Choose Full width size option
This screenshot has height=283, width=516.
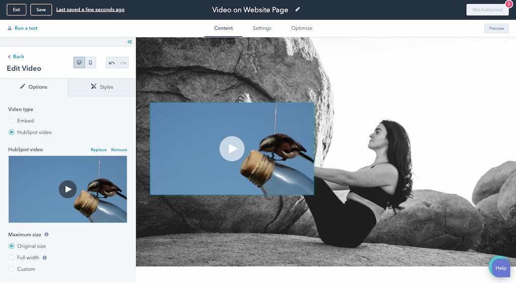point(12,258)
